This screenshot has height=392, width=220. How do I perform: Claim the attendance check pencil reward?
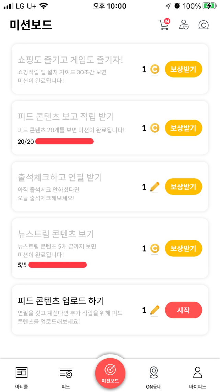click(184, 187)
